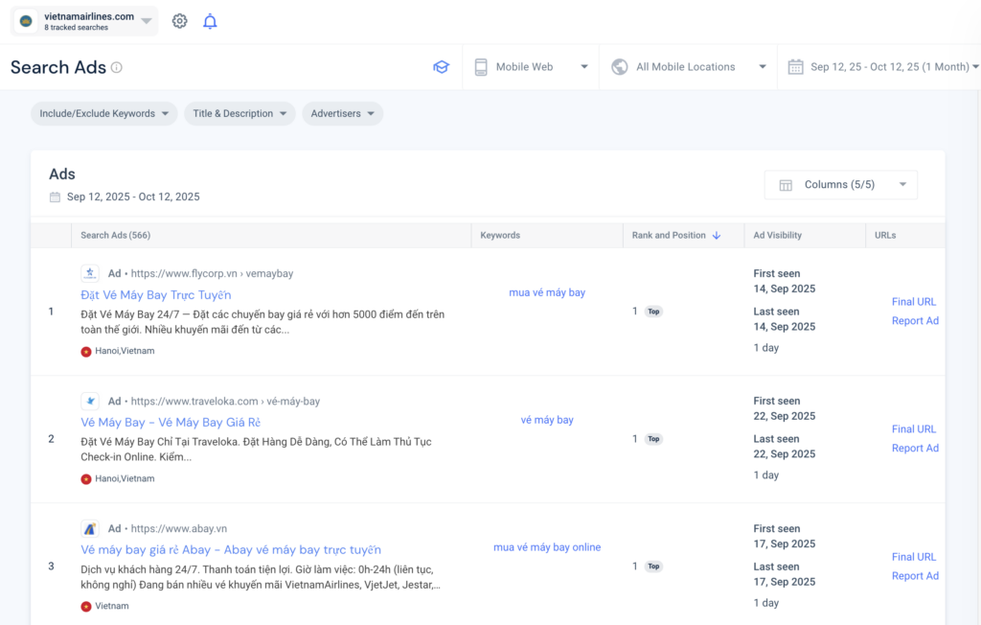Click the flycorp.com advertiser favicon
981x625 pixels.
point(90,273)
